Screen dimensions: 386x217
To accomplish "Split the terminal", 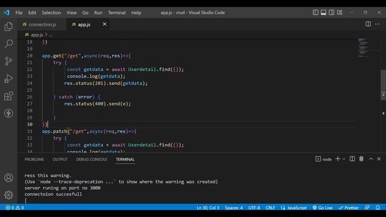I will point(352,159).
